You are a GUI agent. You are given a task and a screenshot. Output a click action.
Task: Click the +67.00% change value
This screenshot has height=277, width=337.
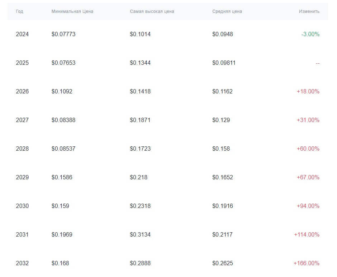(x=308, y=178)
